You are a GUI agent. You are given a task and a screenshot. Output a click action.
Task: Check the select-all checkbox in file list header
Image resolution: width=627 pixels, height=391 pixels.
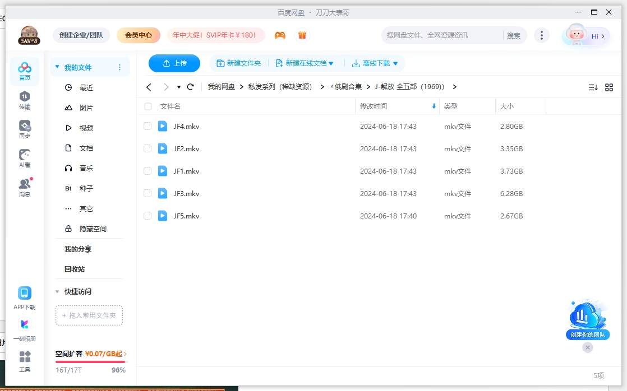(147, 106)
